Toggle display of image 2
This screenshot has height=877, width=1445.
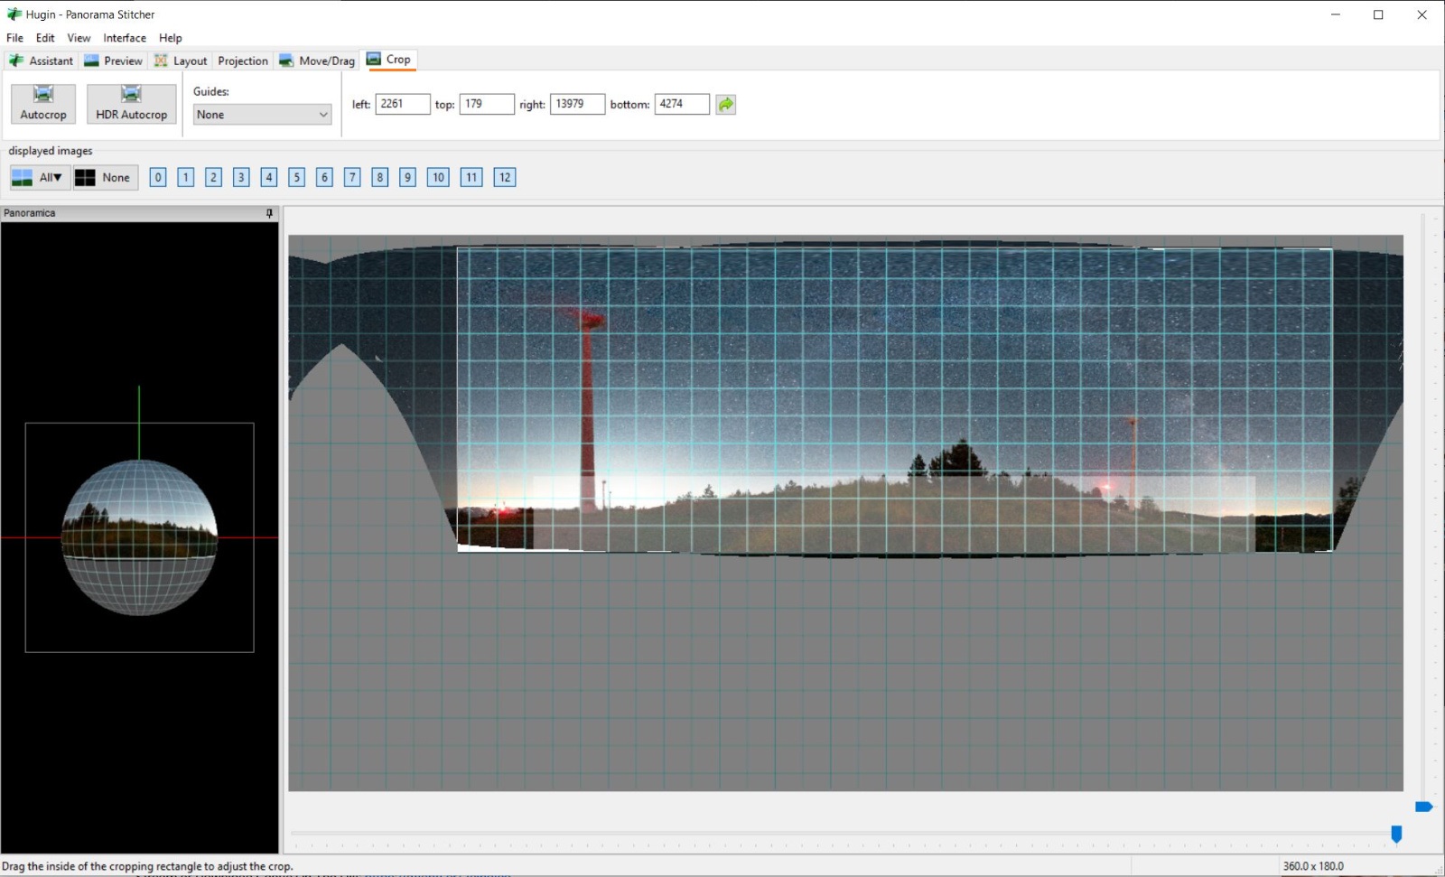(x=213, y=178)
